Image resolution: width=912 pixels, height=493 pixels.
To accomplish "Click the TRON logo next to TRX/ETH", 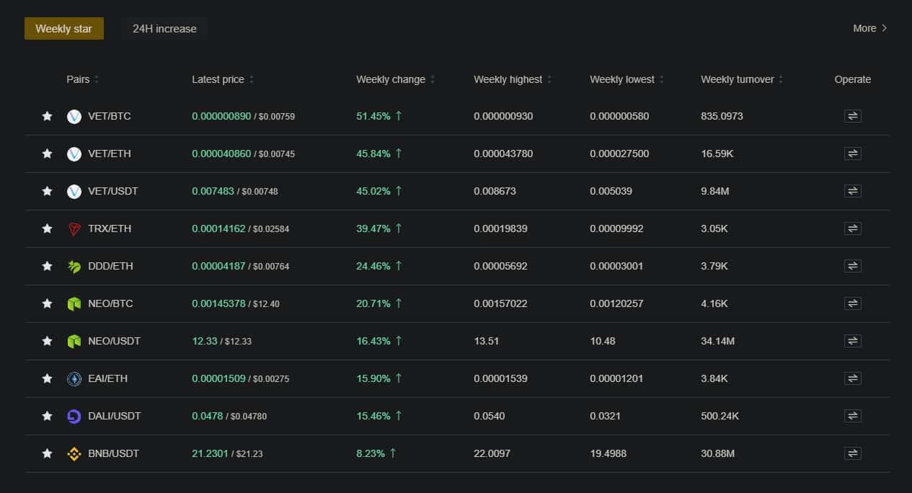I will (x=74, y=228).
